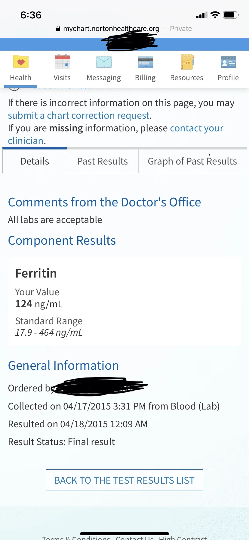Tap the Visits calendar icon

click(x=62, y=62)
